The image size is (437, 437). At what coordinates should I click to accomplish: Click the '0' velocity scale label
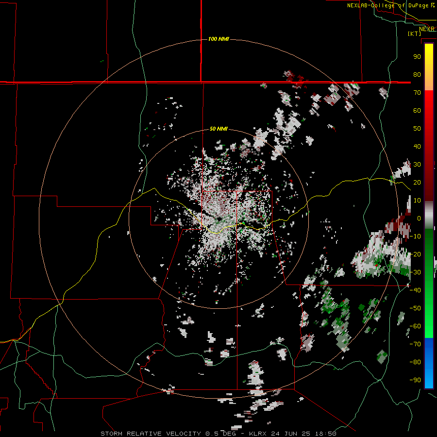click(x=419, y=218)
